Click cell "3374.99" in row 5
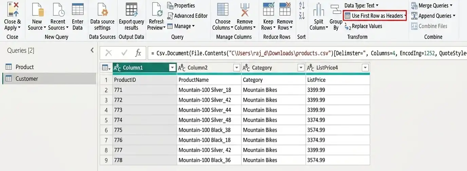This screenshot has width=467, height=171. 338,120
